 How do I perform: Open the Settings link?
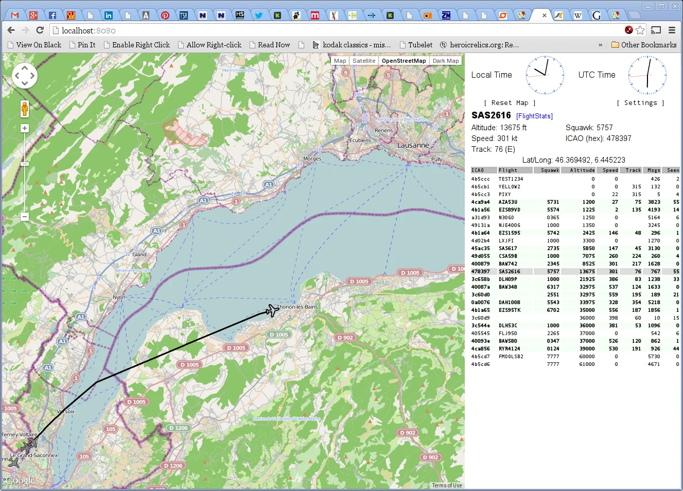tap(640, 103)
